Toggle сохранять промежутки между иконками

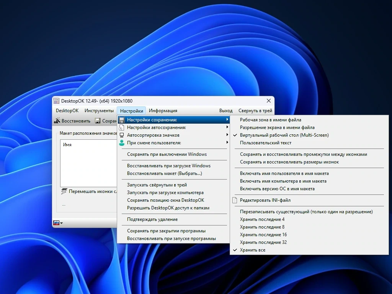[x=309, y=154]
